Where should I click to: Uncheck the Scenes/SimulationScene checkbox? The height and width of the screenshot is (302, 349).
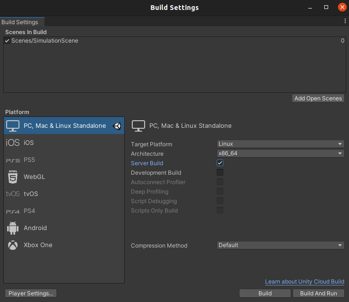pos(7,41)
